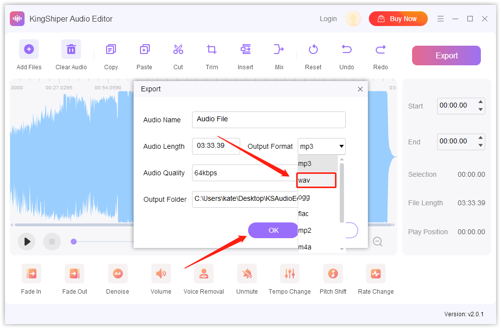Redo the last action

pos(381,49)
